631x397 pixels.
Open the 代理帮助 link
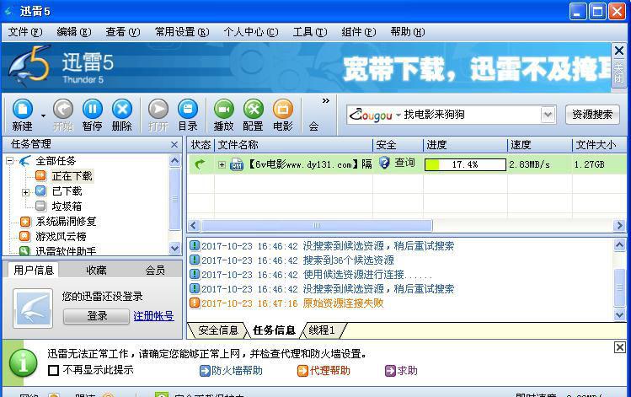coord(324,370)
